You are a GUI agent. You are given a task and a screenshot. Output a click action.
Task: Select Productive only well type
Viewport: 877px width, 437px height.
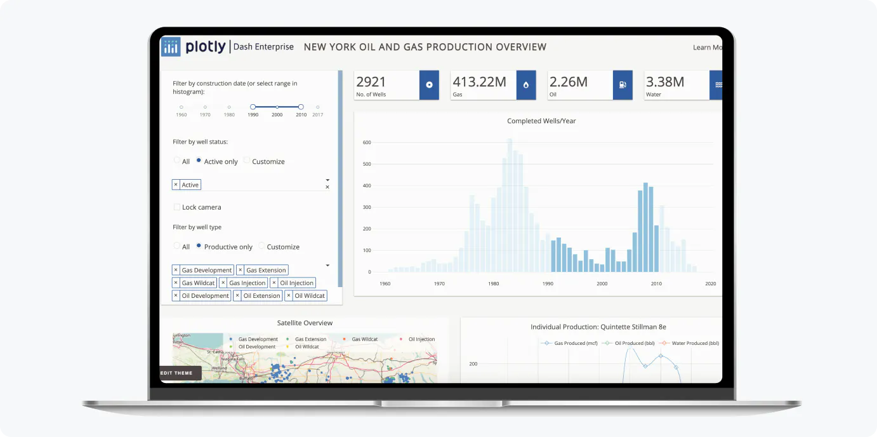point(199,246)
